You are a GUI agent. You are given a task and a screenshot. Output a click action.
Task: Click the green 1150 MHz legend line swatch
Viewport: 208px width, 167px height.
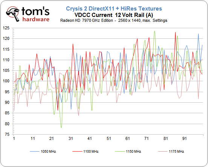pos(120,151)
